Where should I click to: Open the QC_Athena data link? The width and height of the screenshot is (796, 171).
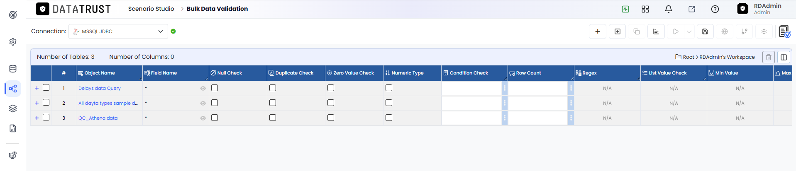coord(98,118)
